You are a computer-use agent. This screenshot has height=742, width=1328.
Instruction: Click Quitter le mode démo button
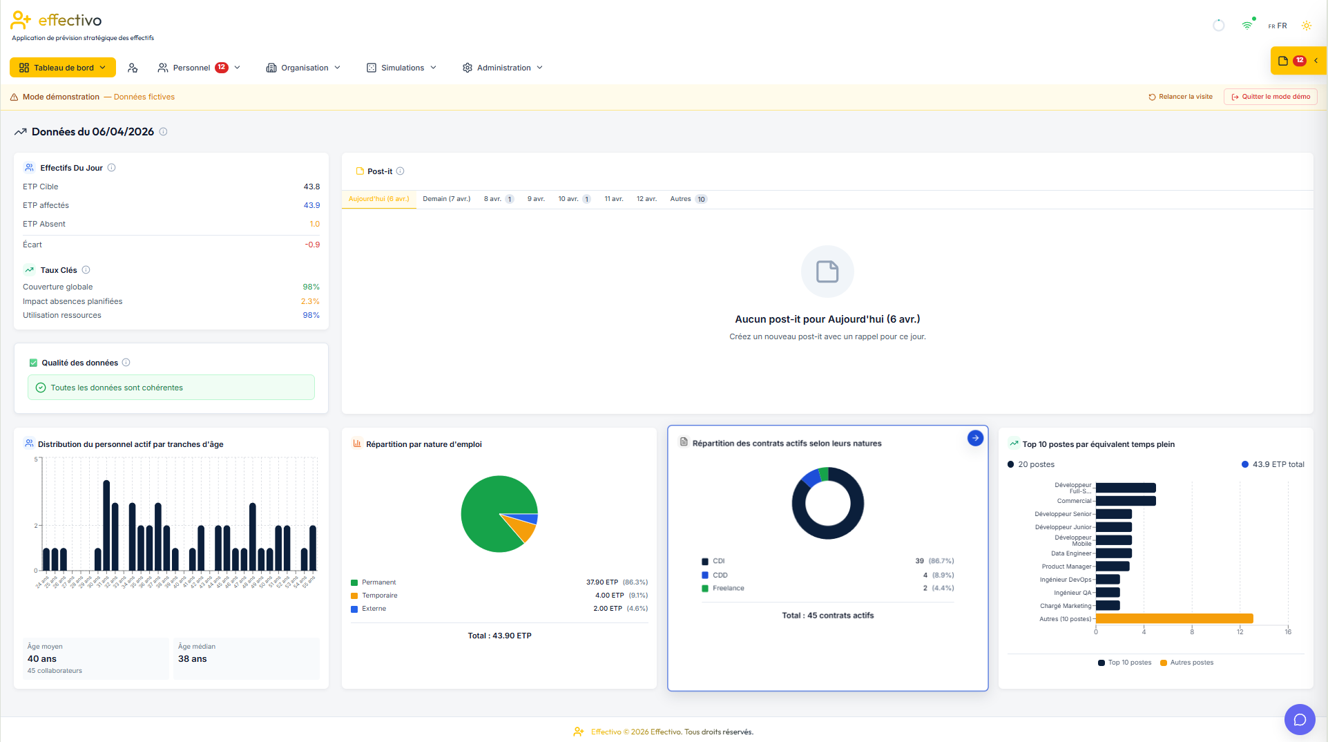(x=1270, y=97)
